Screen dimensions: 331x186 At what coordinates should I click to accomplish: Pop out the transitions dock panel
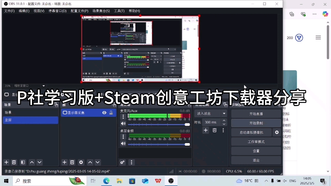(x=225, y=105)
